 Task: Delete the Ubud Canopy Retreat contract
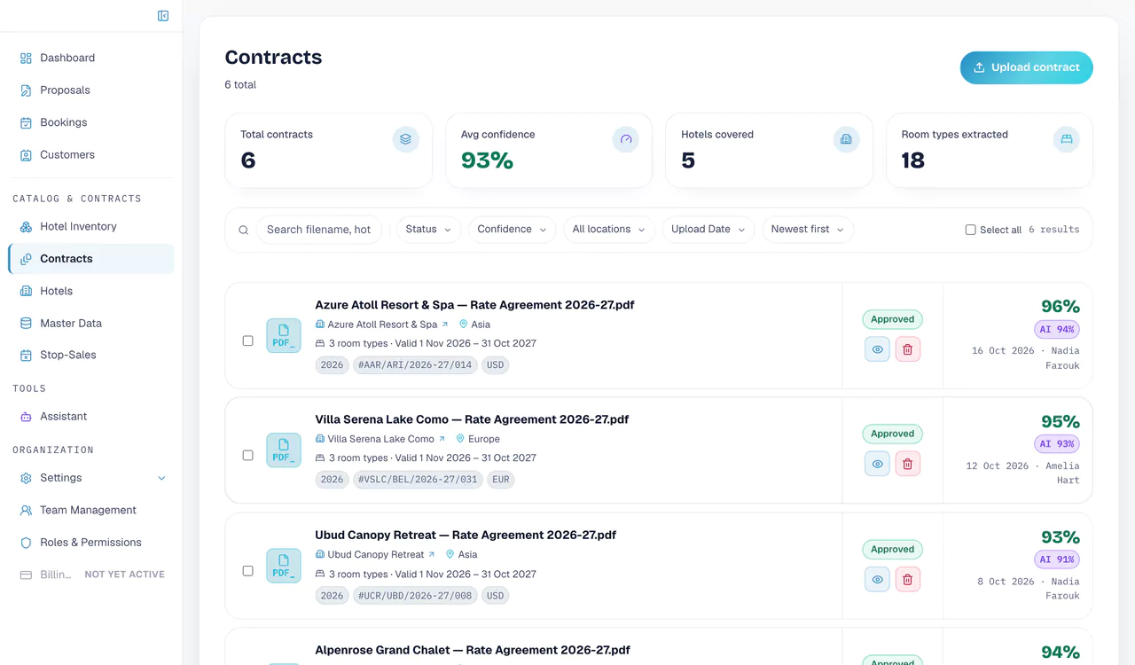pos(907,579)
